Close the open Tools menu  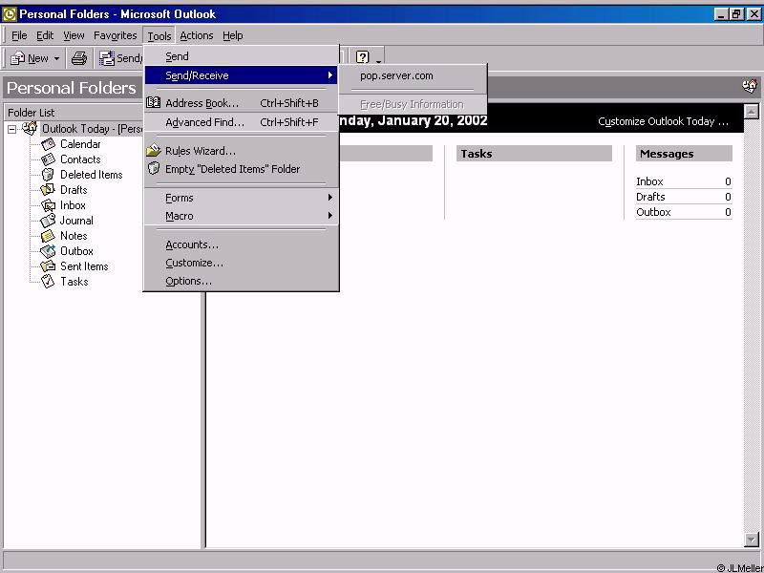pyautogui.click(x=159, y=36)
